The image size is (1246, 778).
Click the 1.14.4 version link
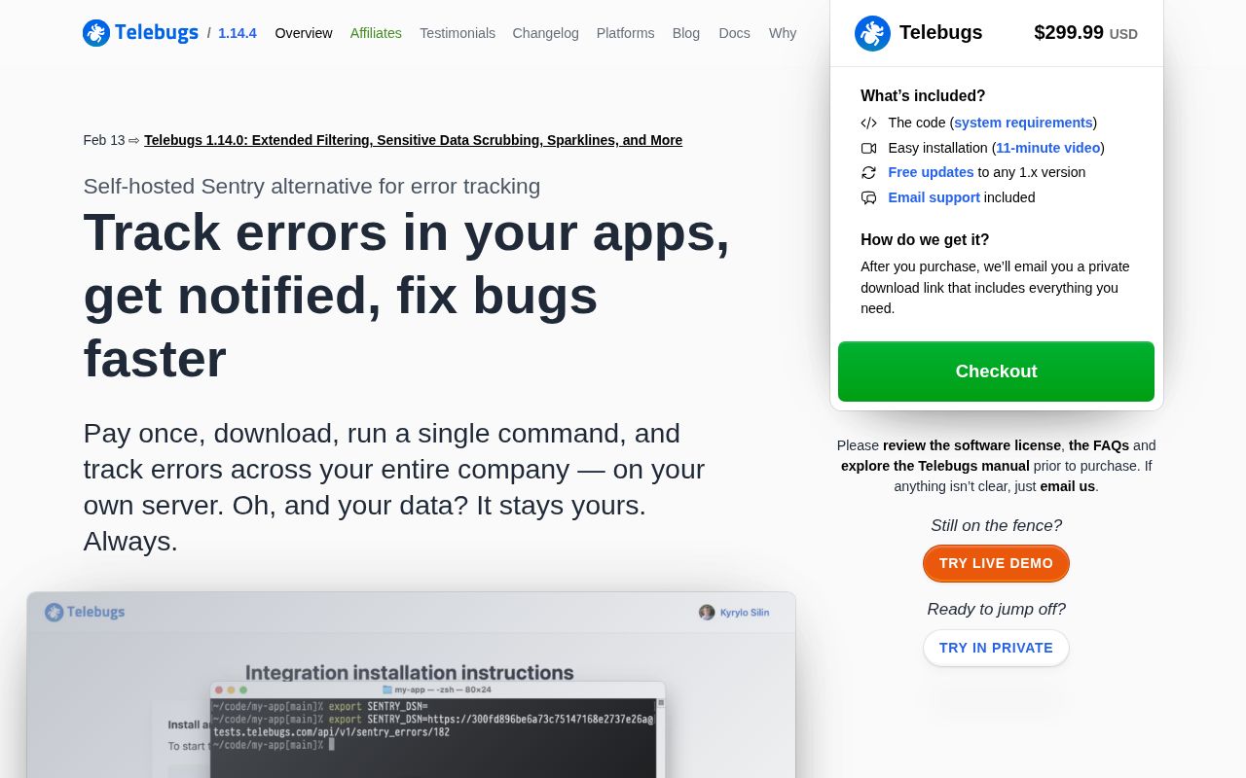238,33
